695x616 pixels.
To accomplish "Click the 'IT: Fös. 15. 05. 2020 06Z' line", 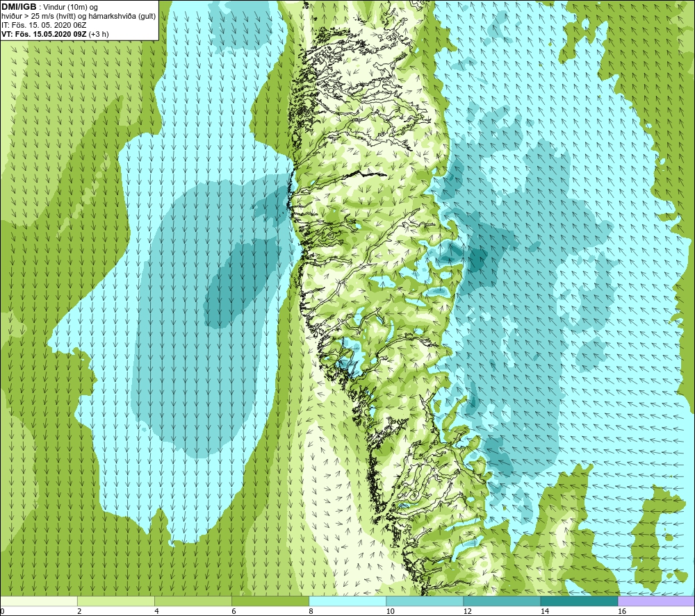I will 44,25.
